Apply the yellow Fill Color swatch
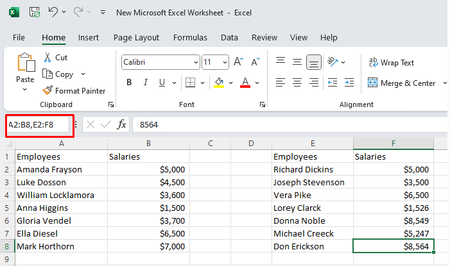450x266 pixels. (219, 83)
